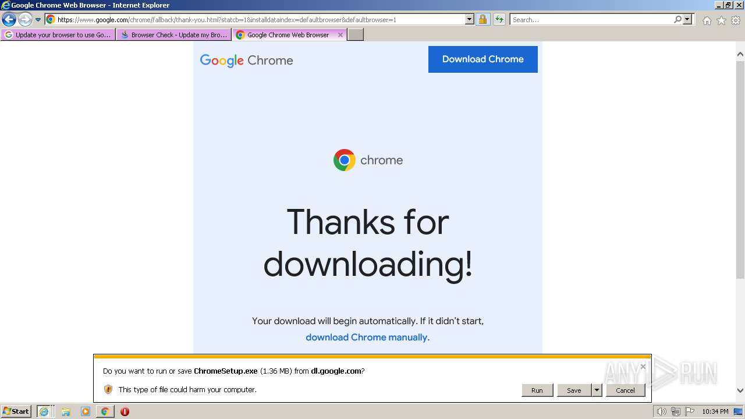Click the Google Chrome logo in page header
Screen dimensions: 745x419
(x=246, y=61)
